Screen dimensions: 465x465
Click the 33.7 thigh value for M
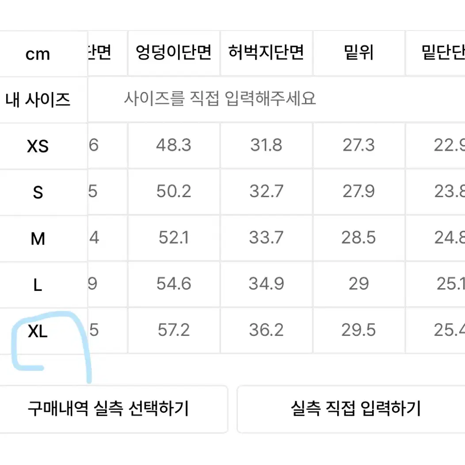266,237
